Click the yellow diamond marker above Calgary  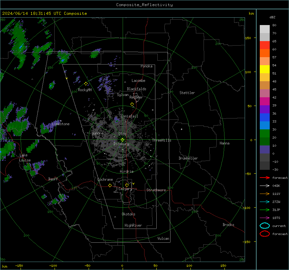(x=127, y=185)
